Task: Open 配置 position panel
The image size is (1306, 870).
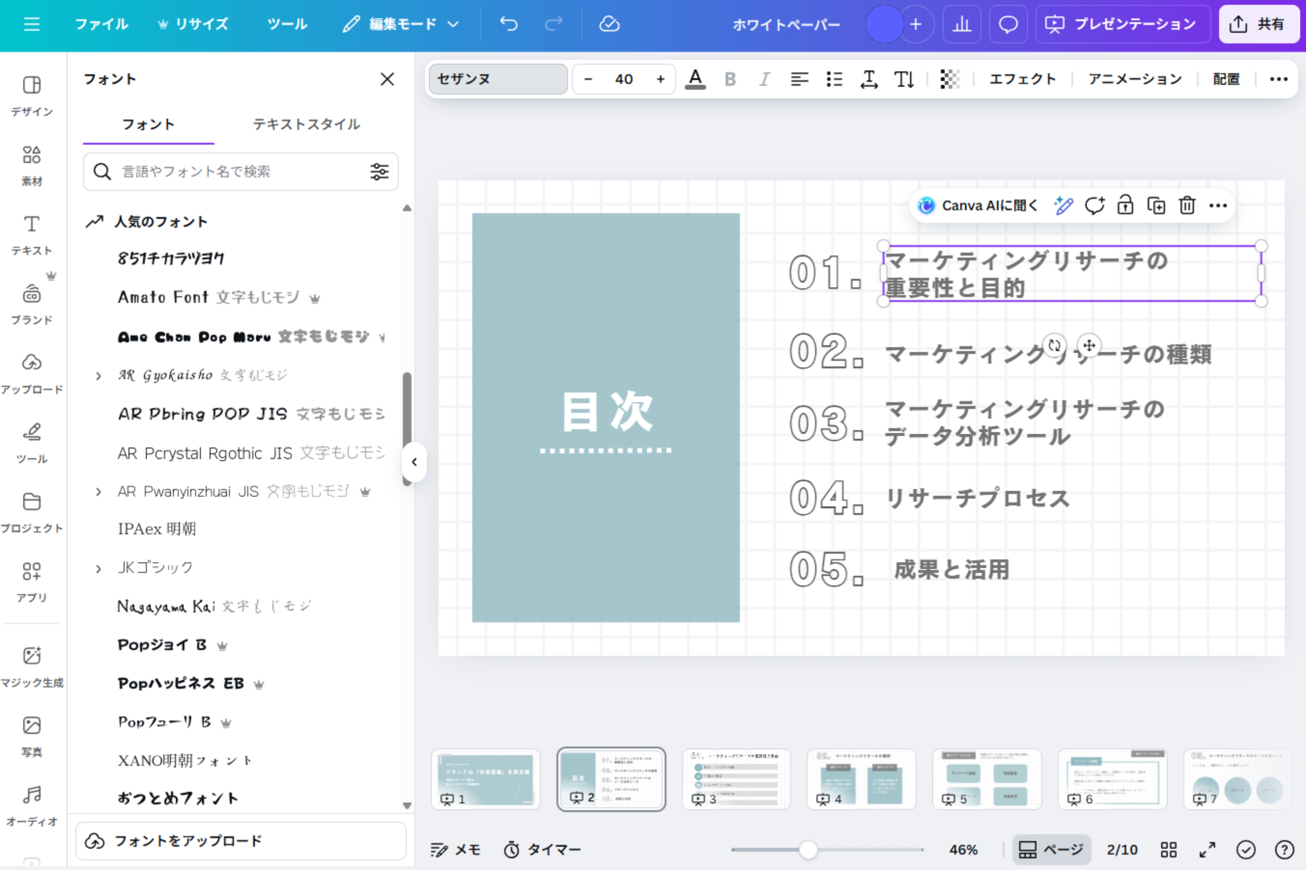Action: tap(1226, 79)
